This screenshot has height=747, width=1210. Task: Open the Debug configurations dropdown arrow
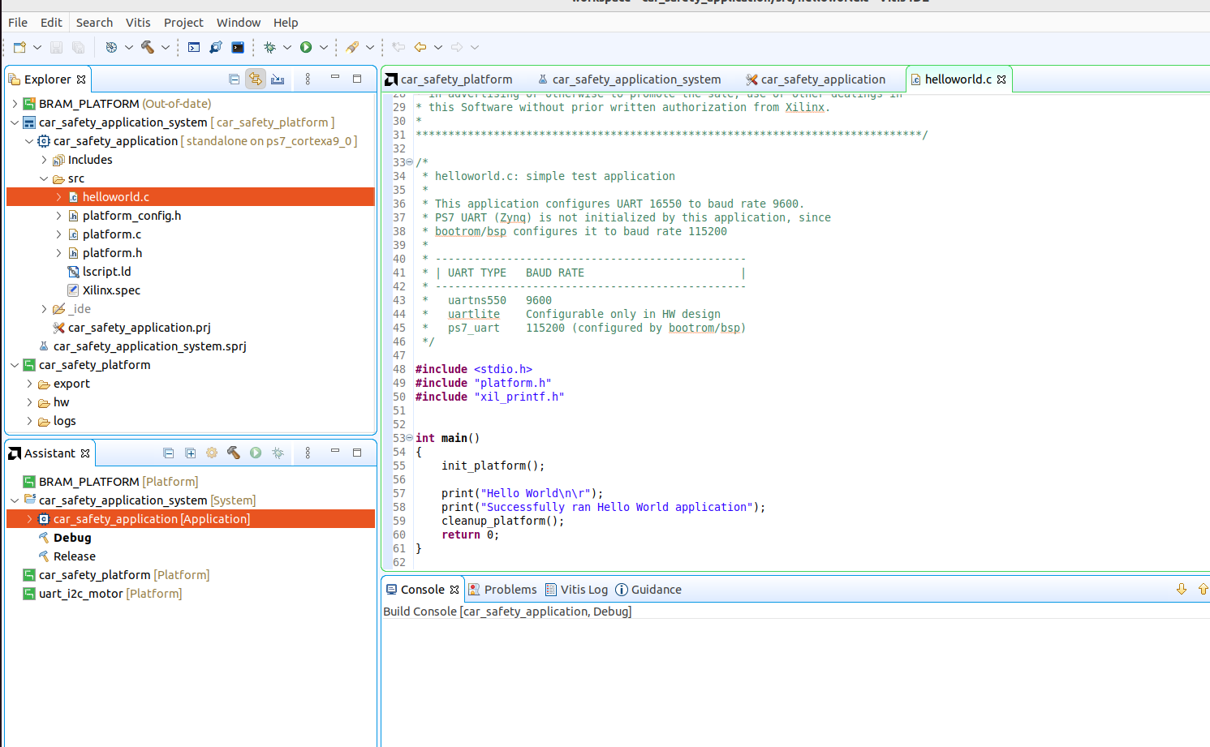pos(287,47)
